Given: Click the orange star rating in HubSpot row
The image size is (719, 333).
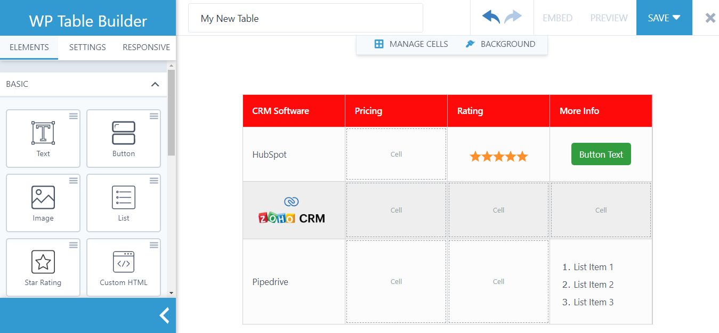Looking at the screenshot, I should 498,156.
